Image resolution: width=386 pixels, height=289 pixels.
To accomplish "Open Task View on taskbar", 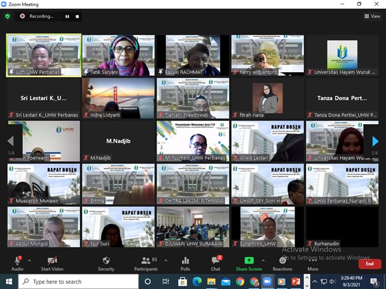I will [166, 282].
